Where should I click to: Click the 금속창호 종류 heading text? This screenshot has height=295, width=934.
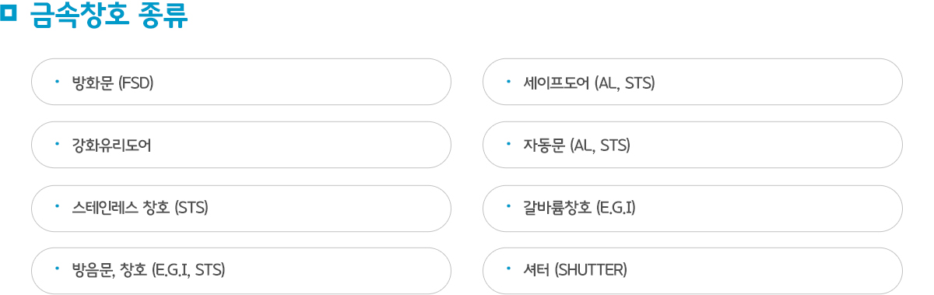click(110, 16)
